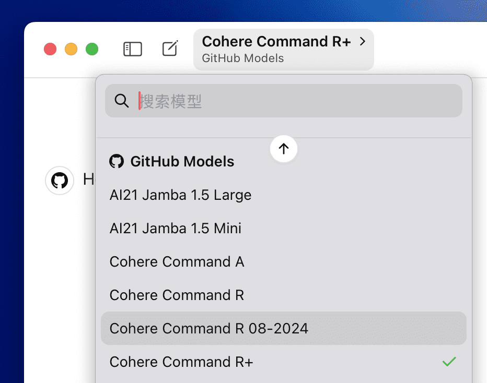
Task: Select the checked Cohere Command R+ entry
Action: tap(284, 362)
